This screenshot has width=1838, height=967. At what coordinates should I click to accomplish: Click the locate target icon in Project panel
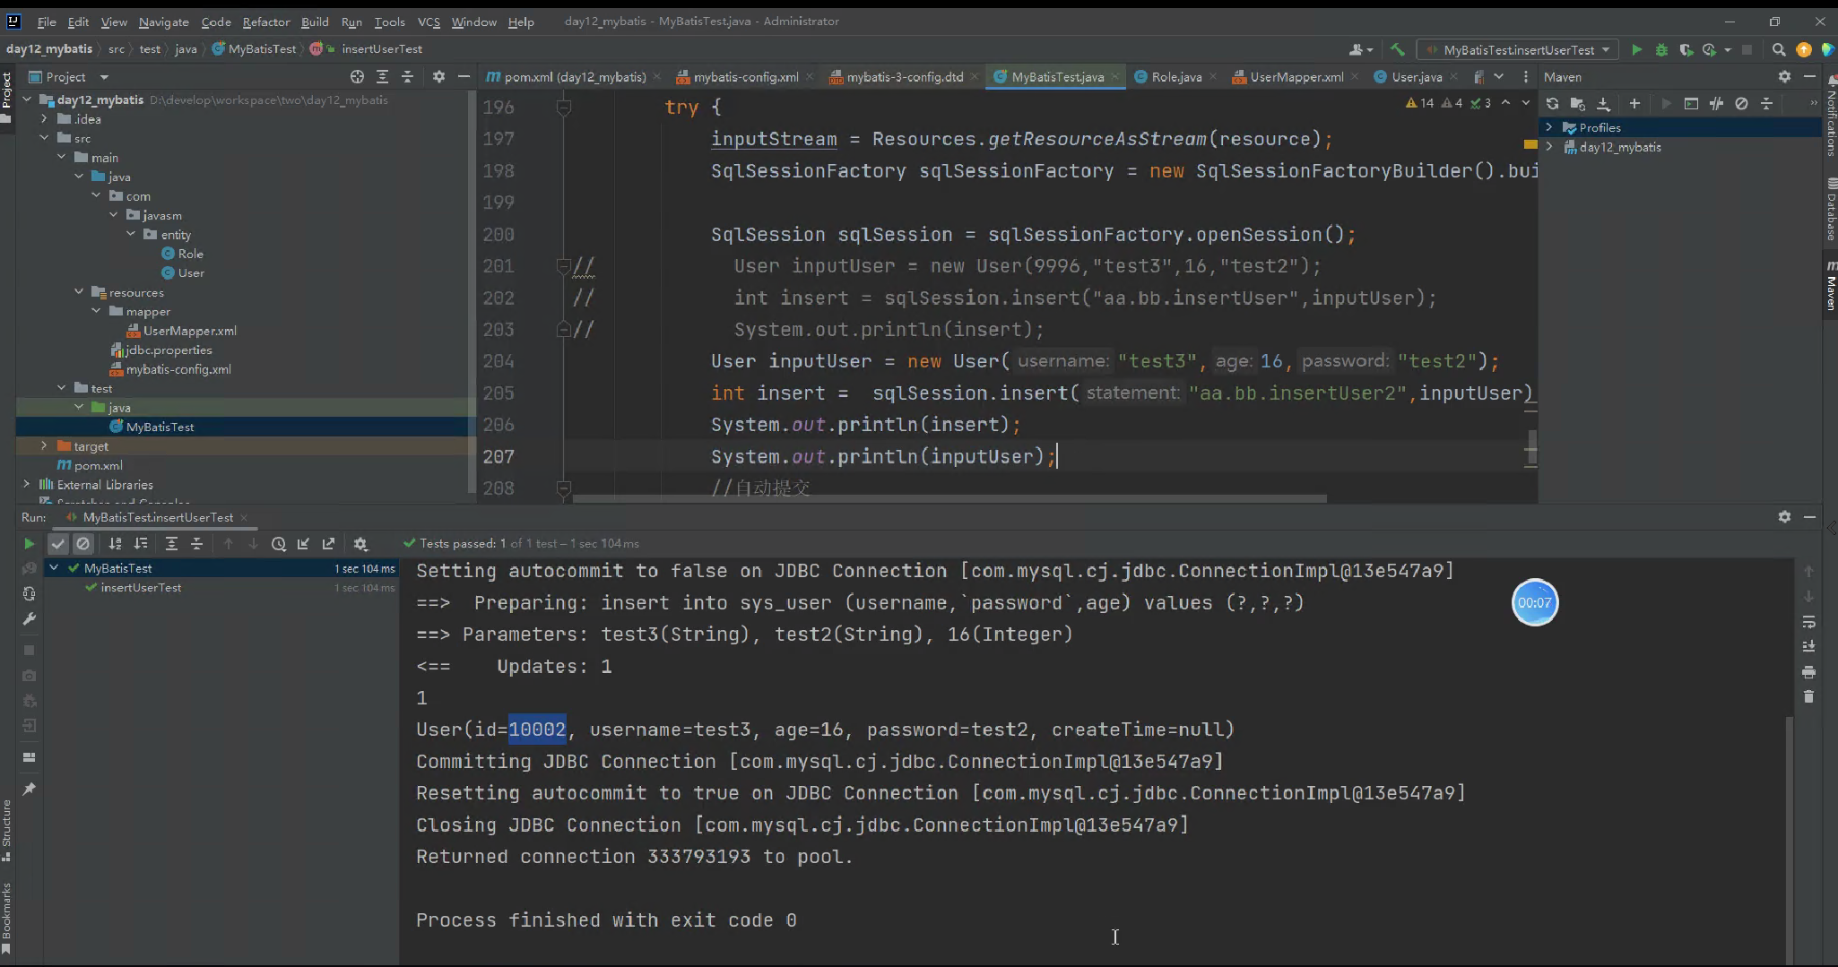coord(357,77)
